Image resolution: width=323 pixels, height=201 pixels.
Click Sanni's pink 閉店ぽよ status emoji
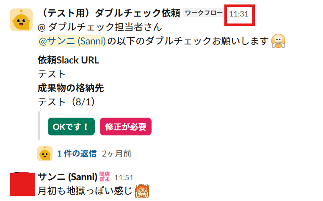click(105, 177)
